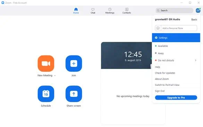Select Do not disturb status

pyautogui.click(x=176, y=60)
